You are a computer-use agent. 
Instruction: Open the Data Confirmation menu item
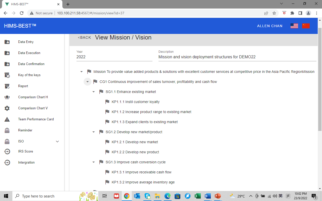pyautogui.click(x=31, y=64)
